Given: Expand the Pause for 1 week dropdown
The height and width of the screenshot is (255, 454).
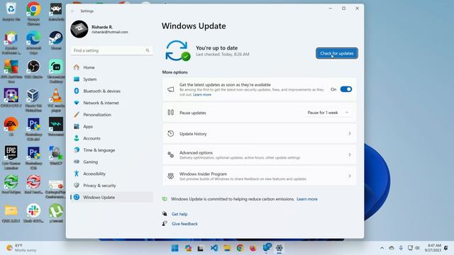Looking at the screenshot, I should [328, 113].
